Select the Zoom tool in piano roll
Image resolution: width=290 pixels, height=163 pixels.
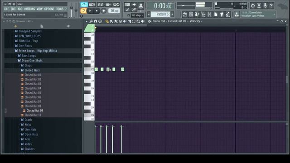[138, 21]
